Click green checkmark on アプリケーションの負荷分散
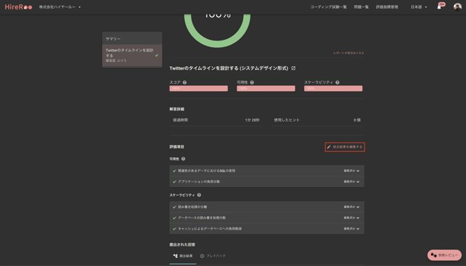 point(175,182)
